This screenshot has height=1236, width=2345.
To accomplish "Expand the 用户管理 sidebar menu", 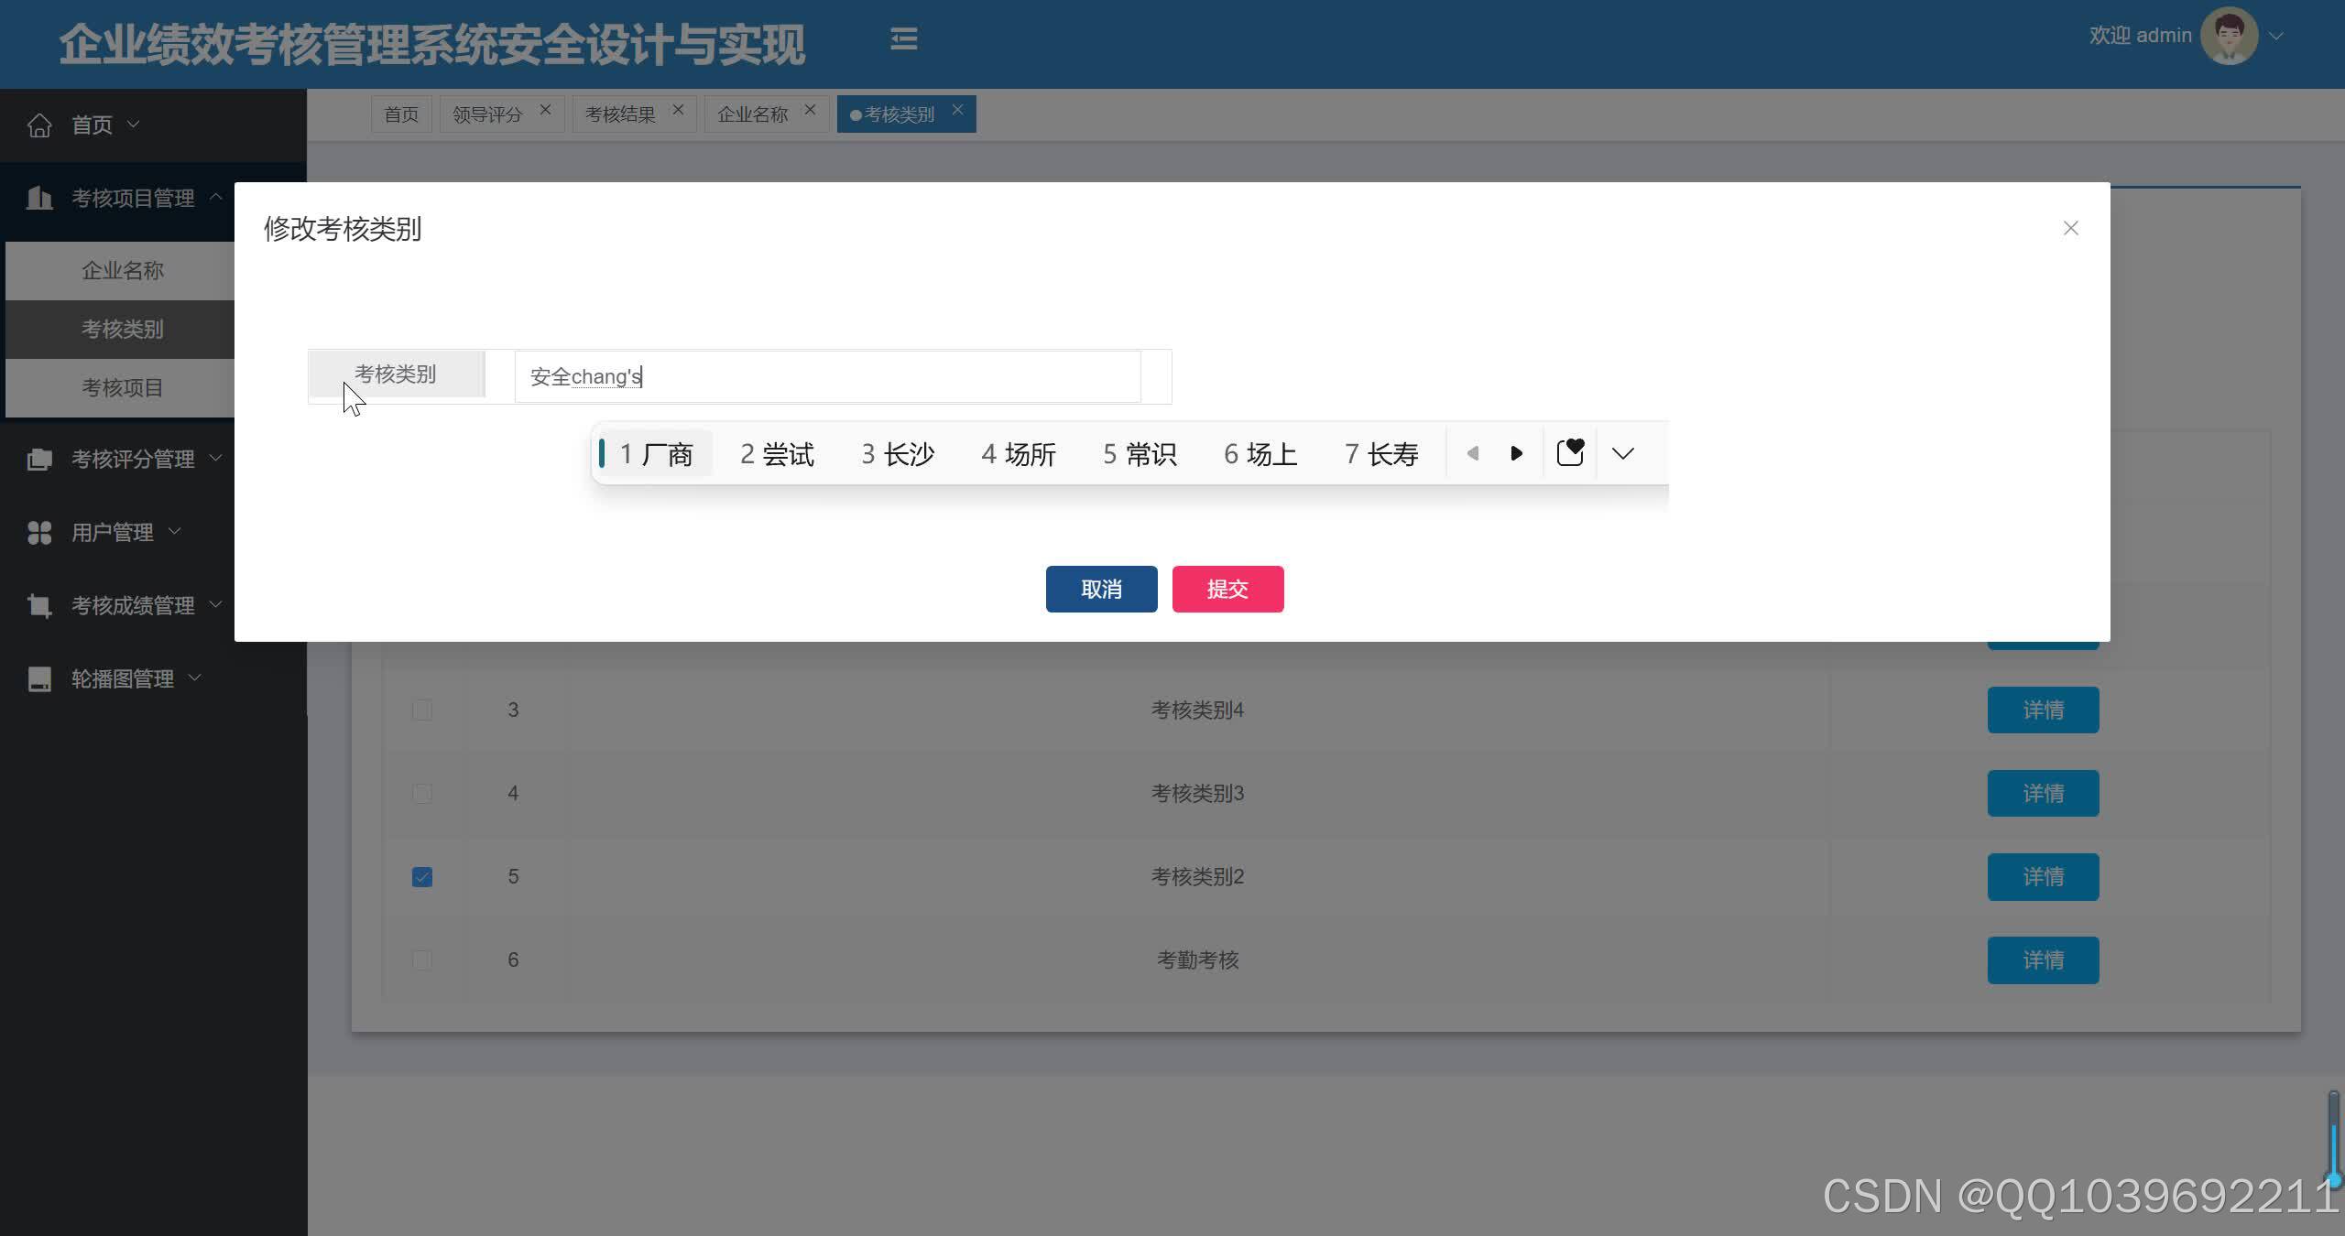I will coord(113,532).
